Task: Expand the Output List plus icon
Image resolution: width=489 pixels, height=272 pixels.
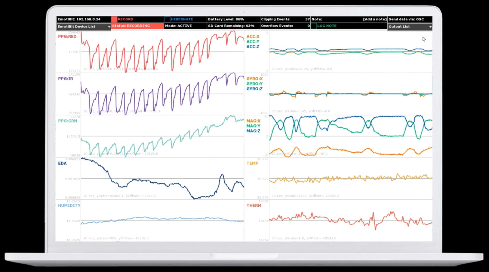Action: tap(430, 26)
